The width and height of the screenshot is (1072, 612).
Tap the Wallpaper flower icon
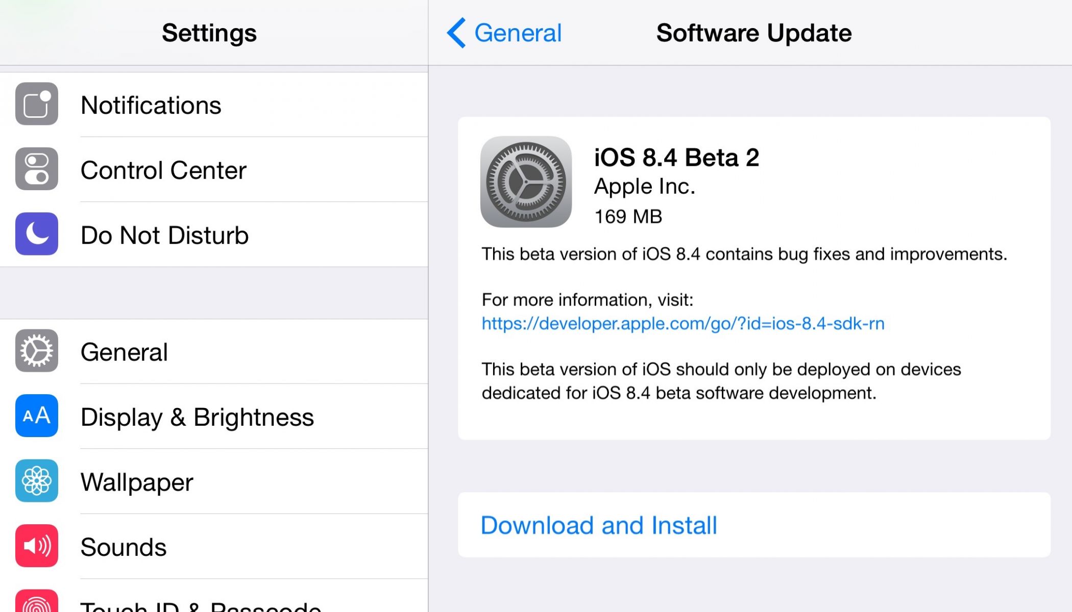click(36, 481)
